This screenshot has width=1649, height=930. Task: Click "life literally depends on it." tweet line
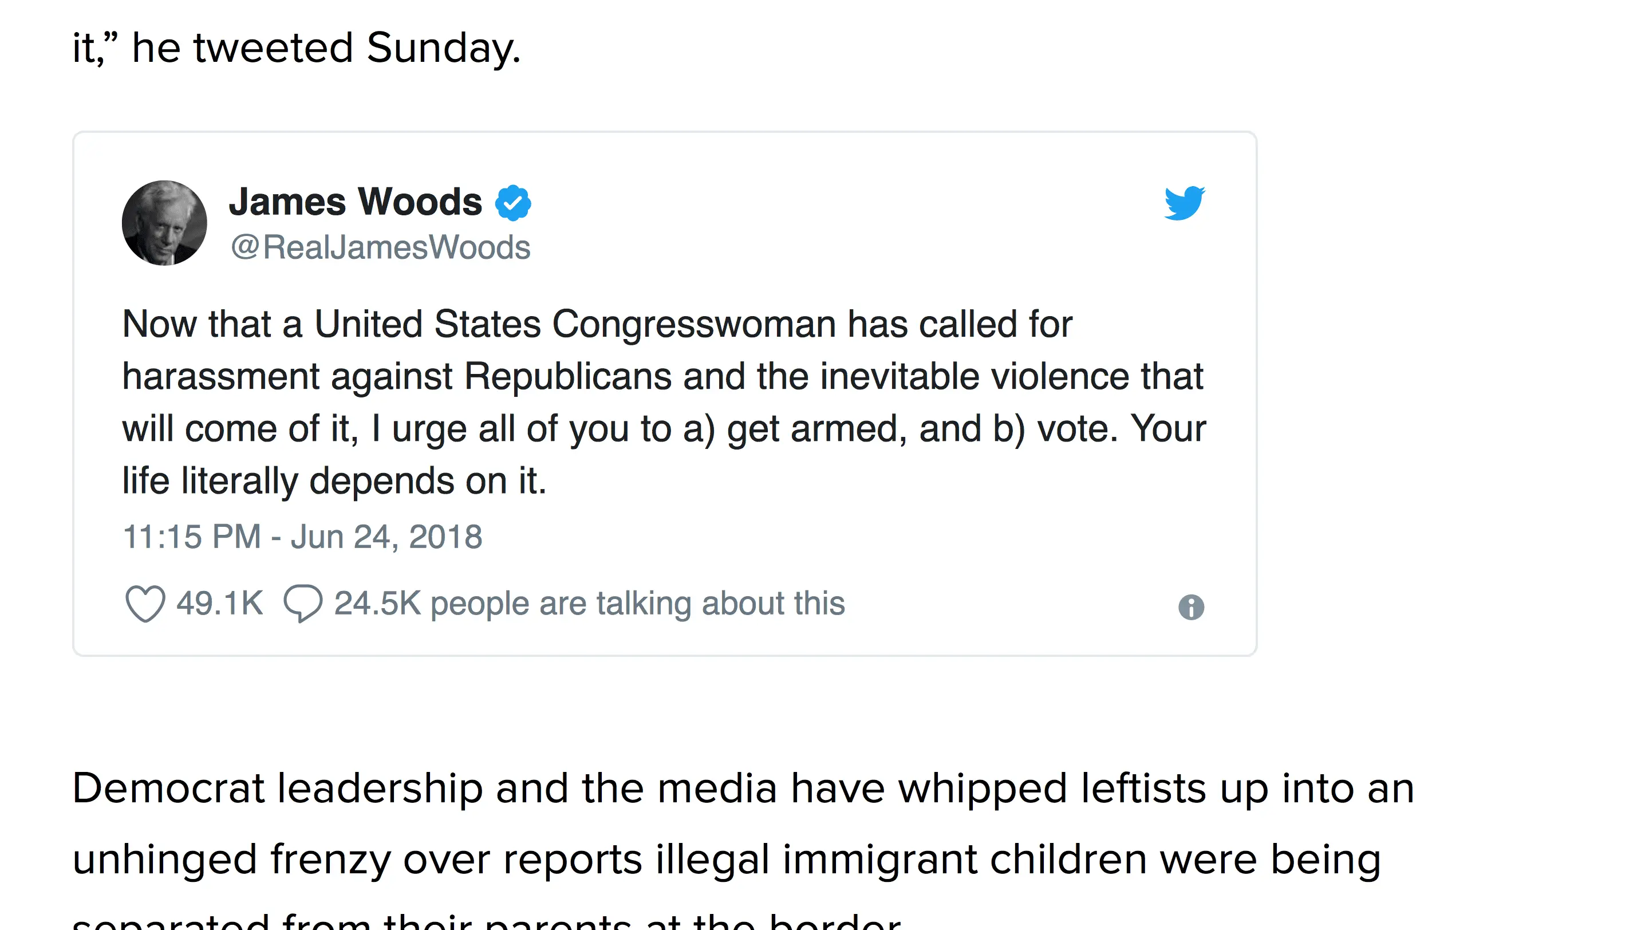pyautogui.click(x=334, y=480)
